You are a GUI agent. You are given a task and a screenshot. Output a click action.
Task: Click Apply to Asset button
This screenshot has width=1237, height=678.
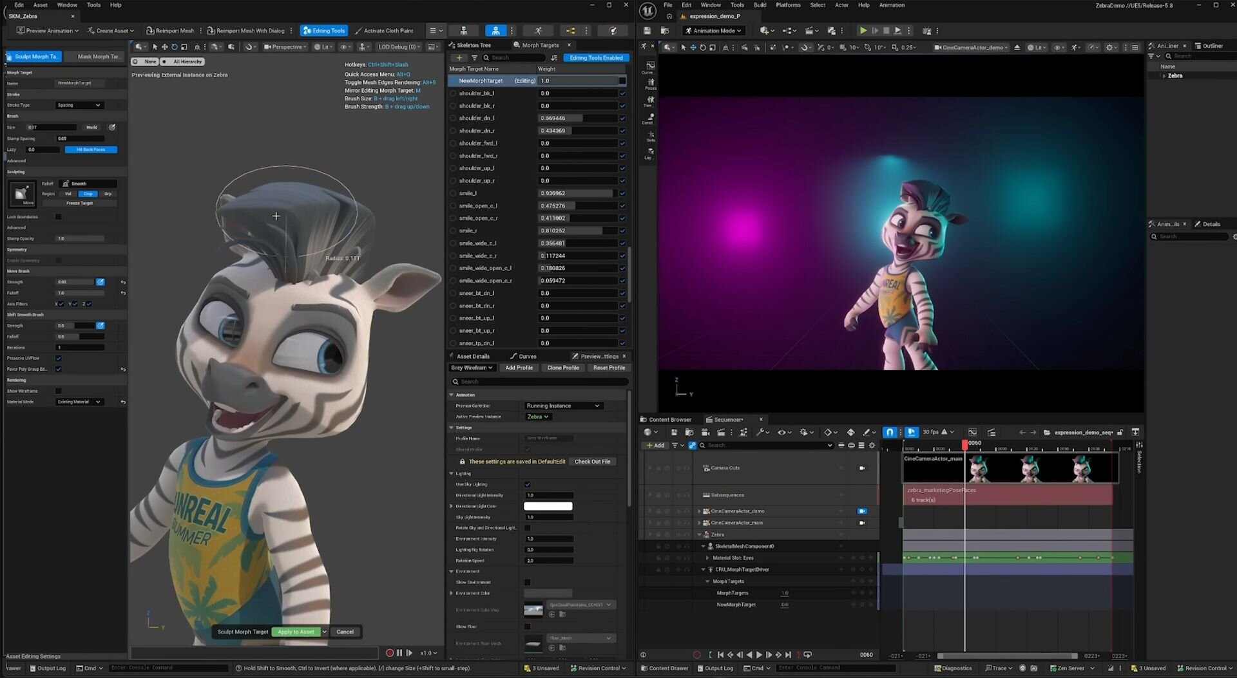296,632
